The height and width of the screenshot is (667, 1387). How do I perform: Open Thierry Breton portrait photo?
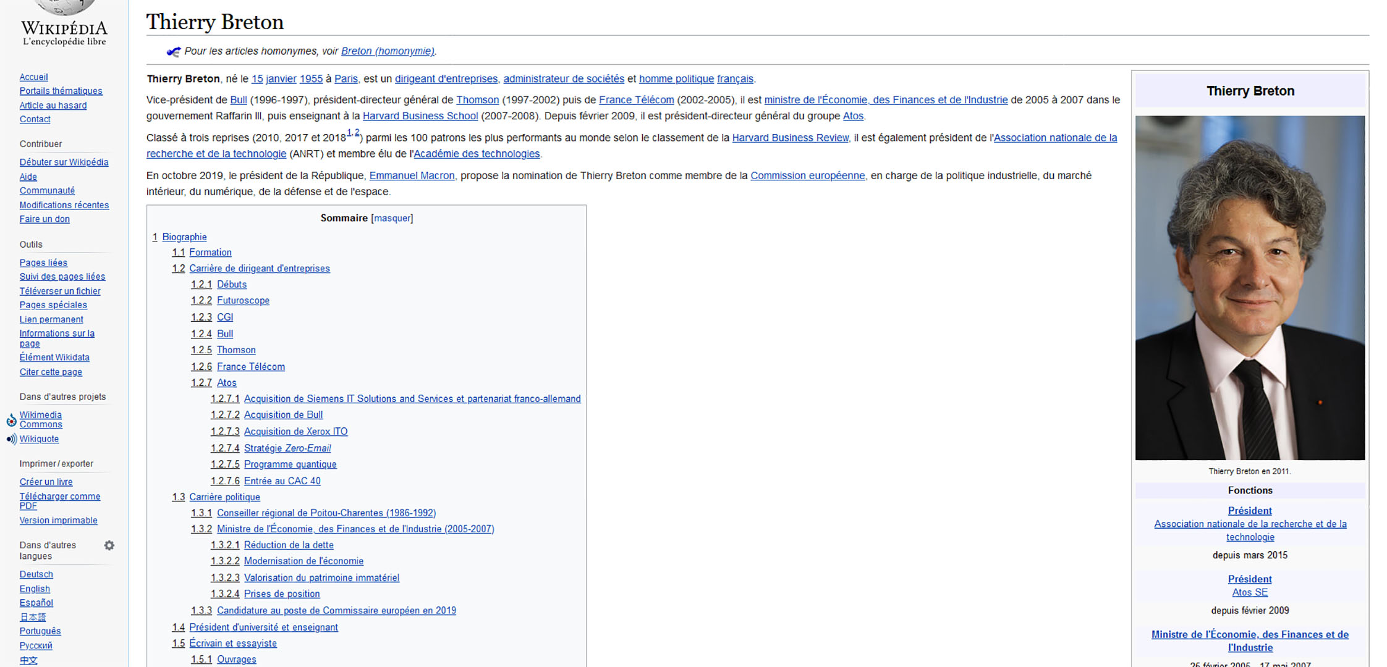pos(1250,288)
